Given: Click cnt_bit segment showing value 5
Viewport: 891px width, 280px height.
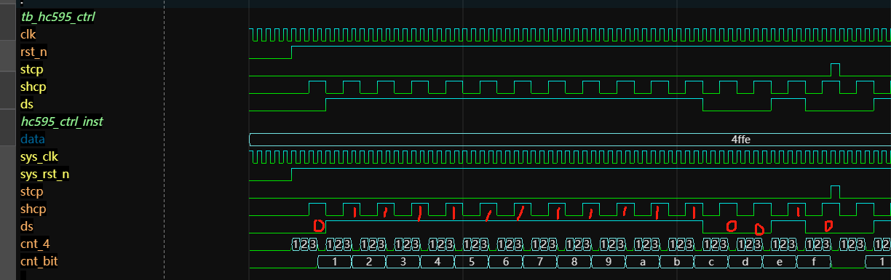Looking at the screenshot, I should point(471,262).
